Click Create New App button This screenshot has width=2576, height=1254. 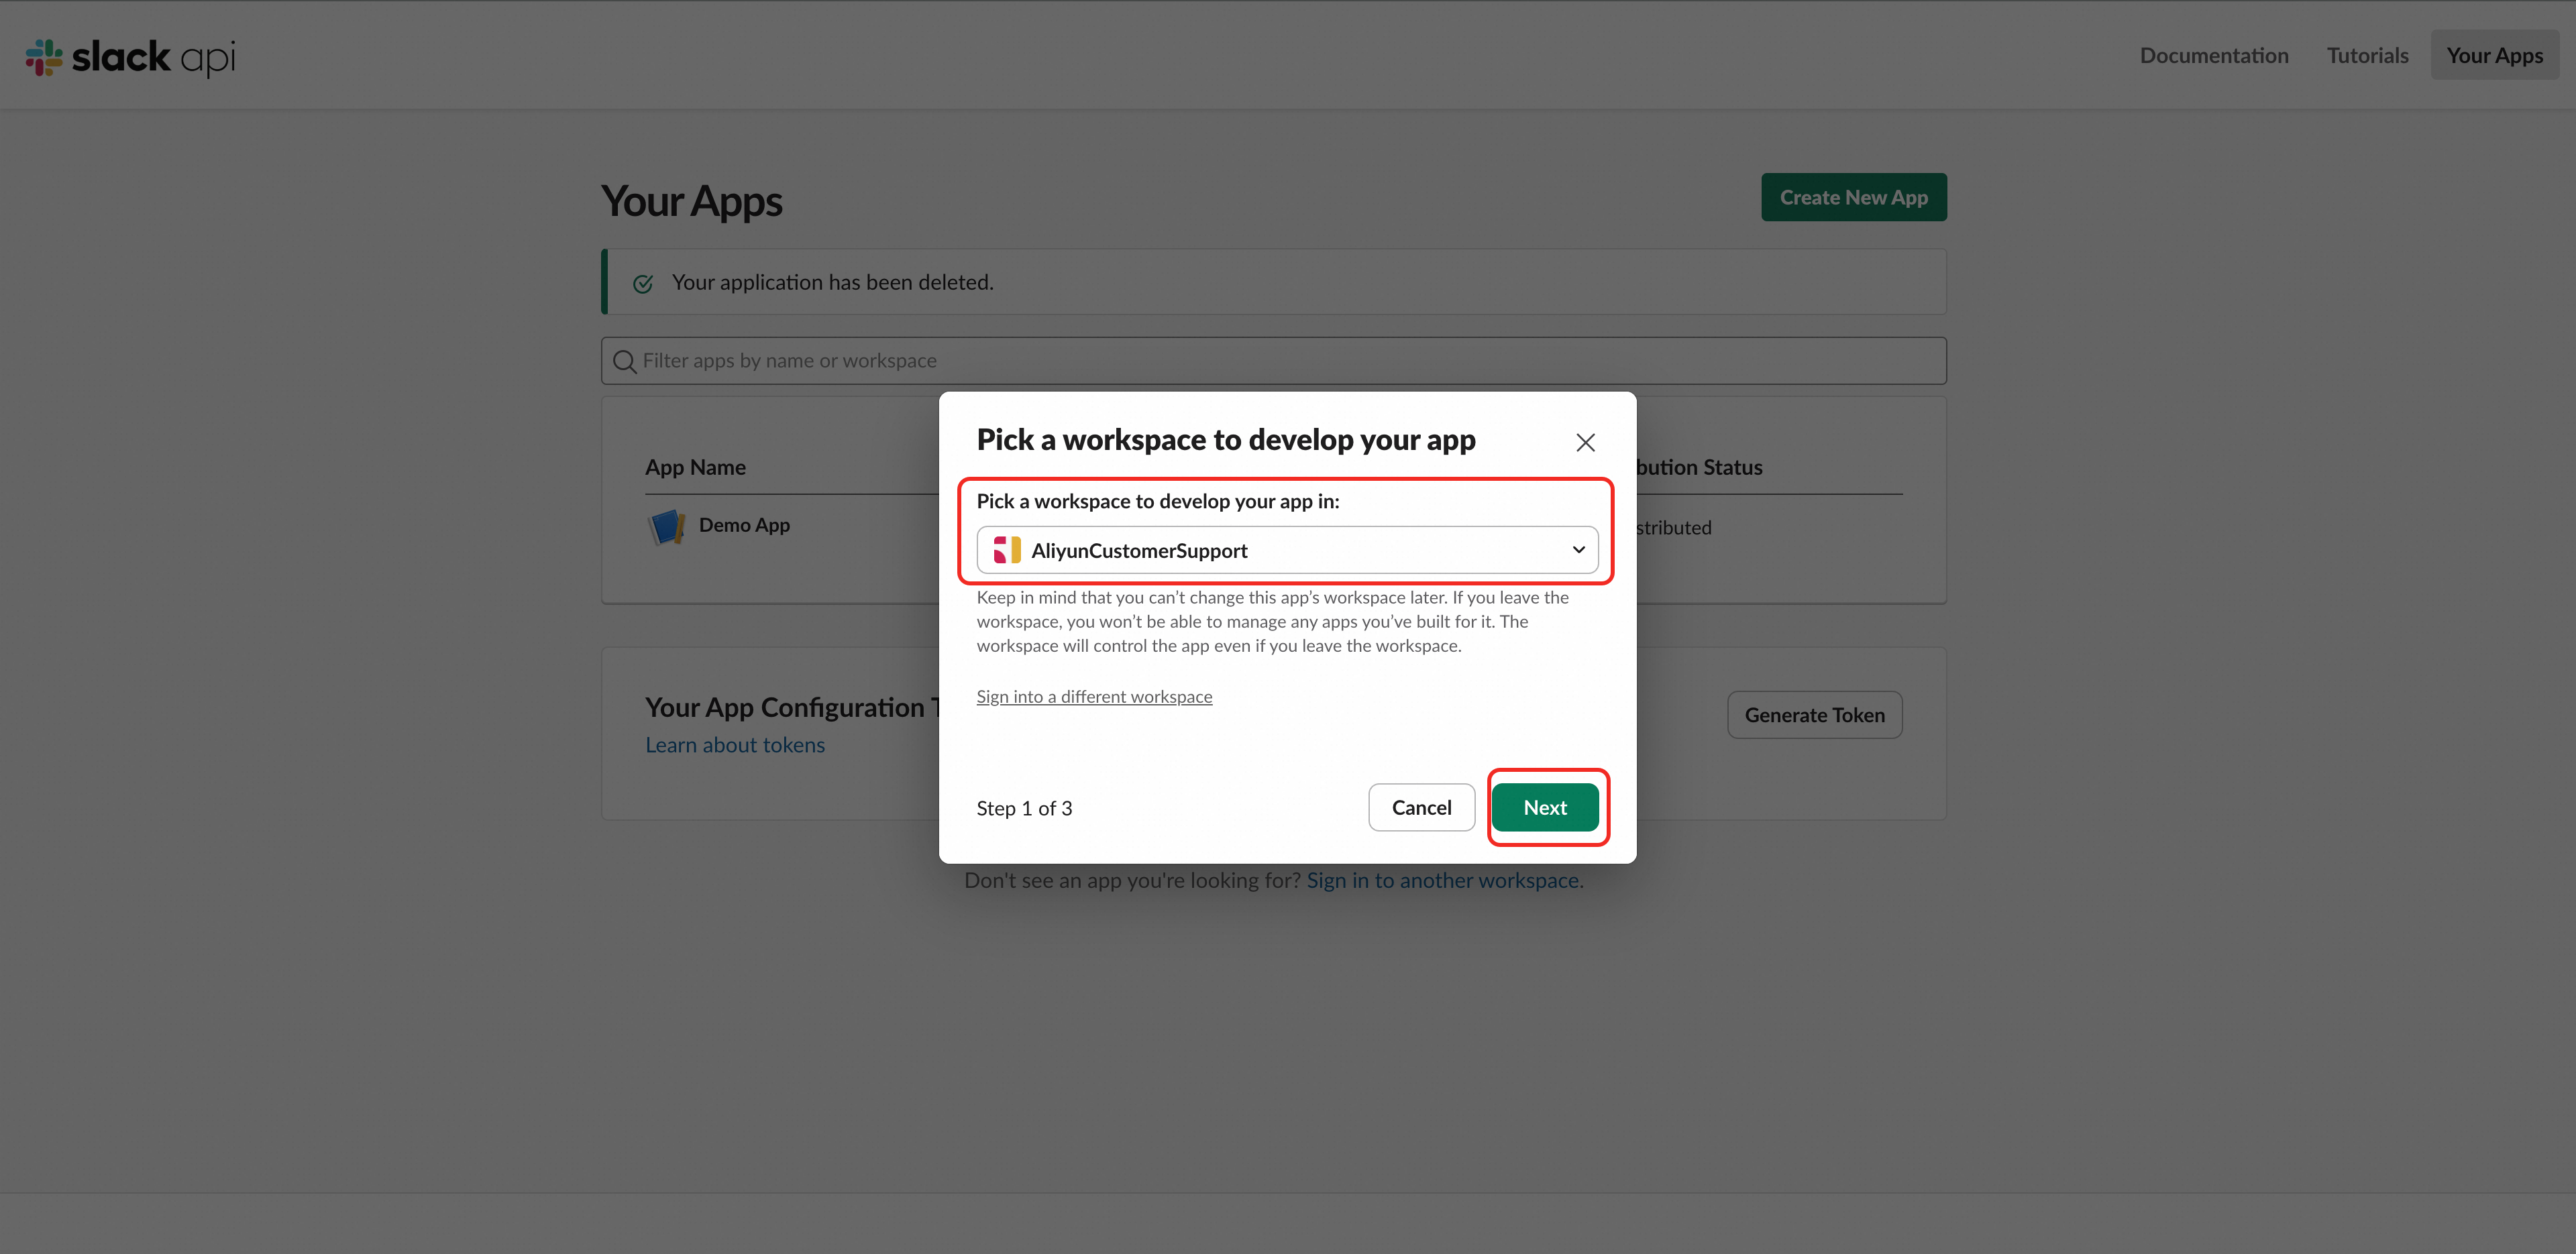click(1853, 197)
